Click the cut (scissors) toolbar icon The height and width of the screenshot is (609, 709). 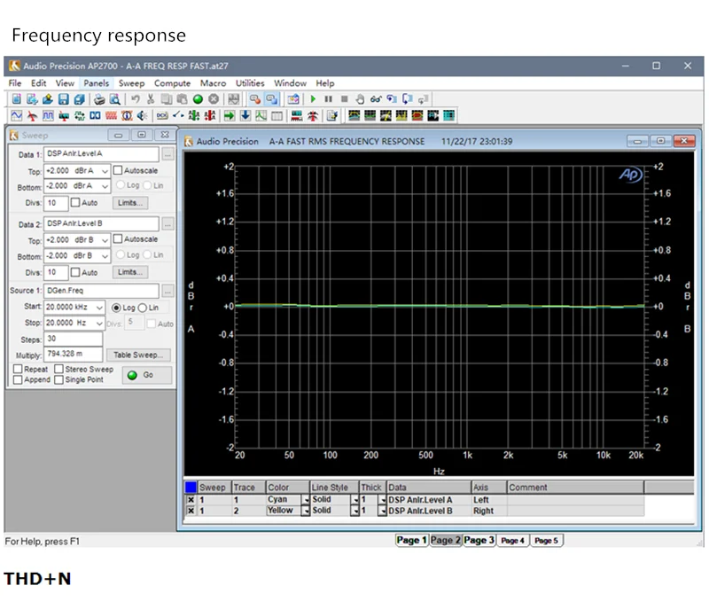coord(152,99)
